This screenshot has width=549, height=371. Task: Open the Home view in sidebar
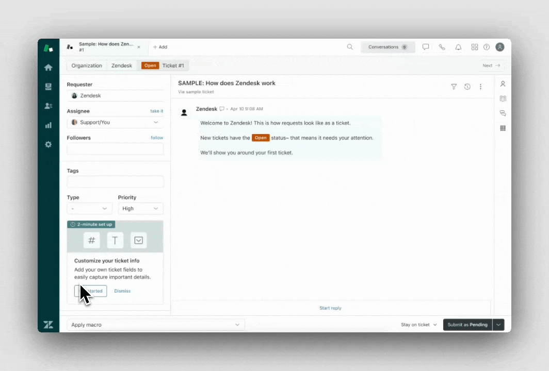click(x=49, y=68)
